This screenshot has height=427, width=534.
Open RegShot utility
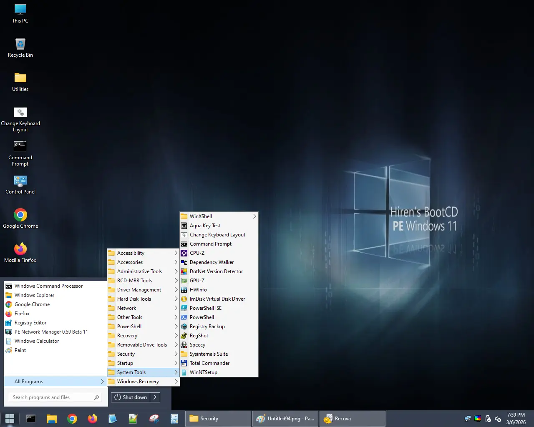[x=199, y=336]
